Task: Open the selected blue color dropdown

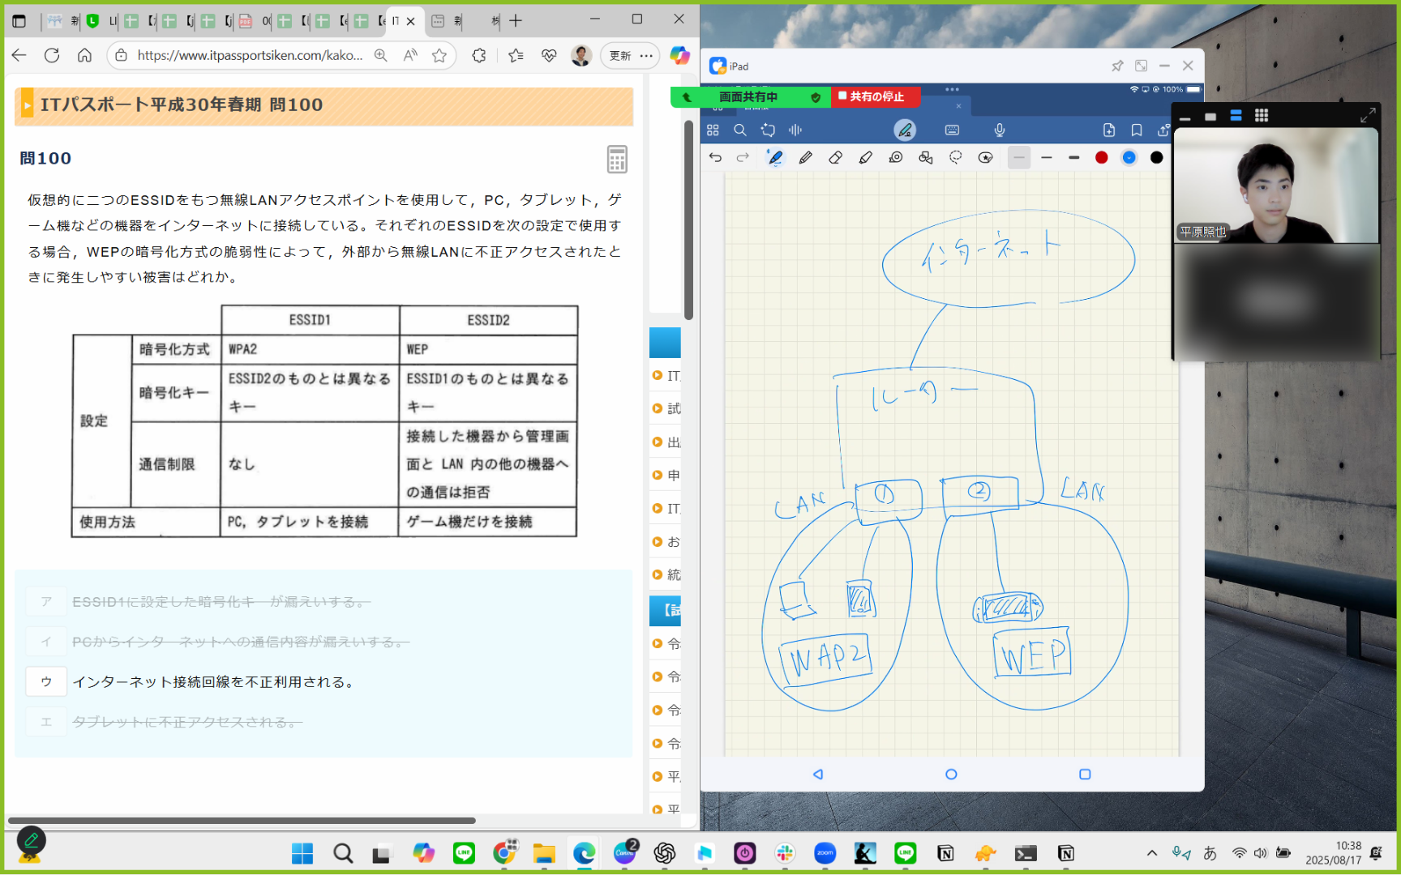Action: coord(1129,158)
